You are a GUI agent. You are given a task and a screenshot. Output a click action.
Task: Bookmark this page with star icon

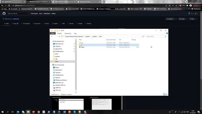[x=176, y=6]
